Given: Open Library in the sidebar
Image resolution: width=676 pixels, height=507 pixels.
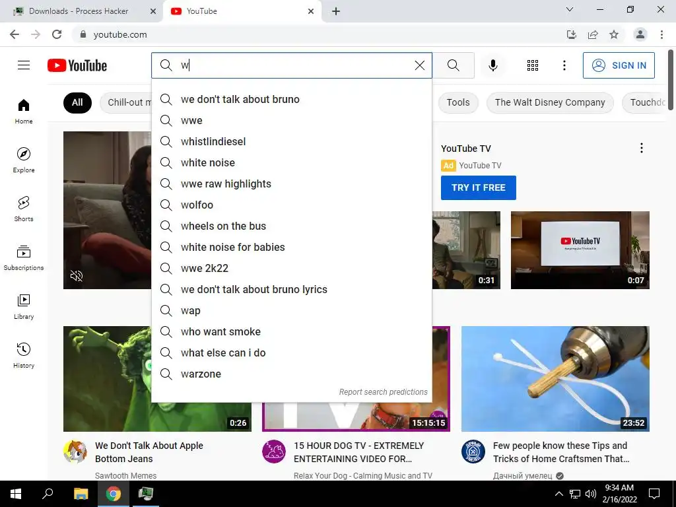Looking at the screenshot, I should click(24, 306).
